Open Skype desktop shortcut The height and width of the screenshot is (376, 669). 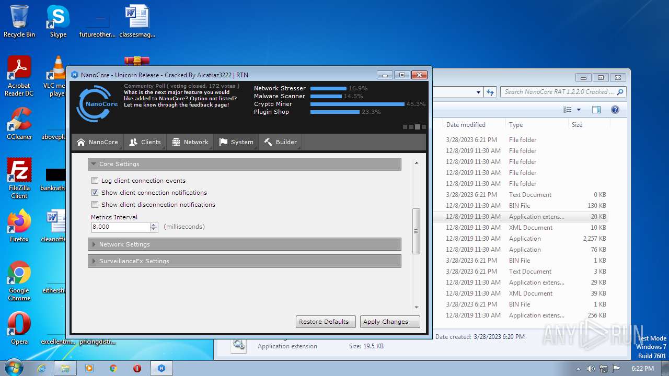click(58, 21)
